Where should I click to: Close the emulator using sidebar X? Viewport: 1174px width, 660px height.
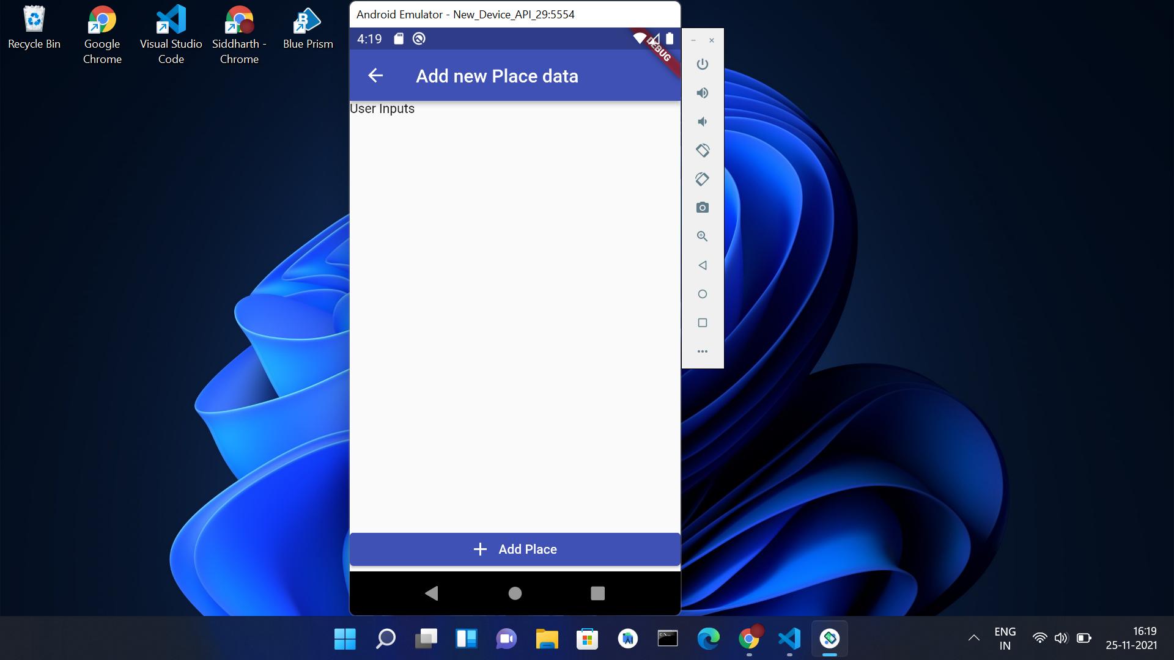point(712,40)
